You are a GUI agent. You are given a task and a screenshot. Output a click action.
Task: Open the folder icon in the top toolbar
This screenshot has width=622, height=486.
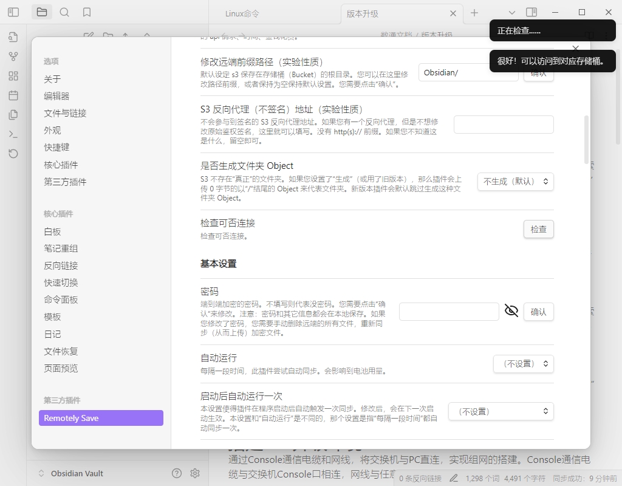coord(41,12)
